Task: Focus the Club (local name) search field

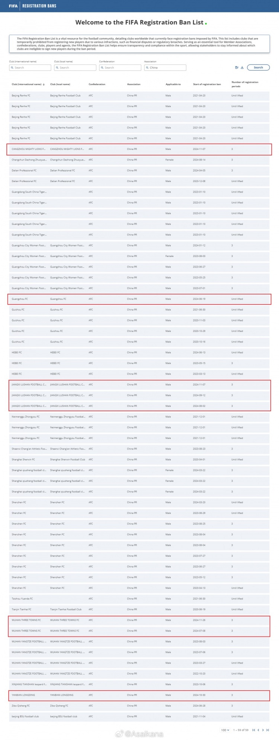Action: [x=75, y=68]
